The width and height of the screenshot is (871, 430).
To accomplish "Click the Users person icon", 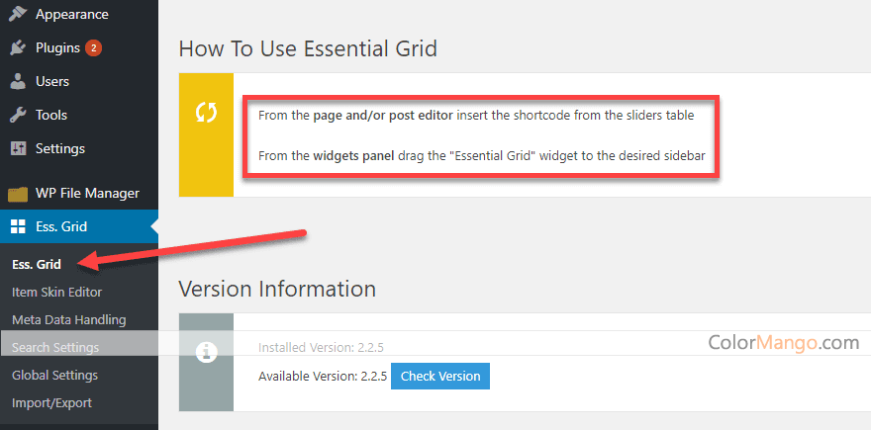I will point(19,82).
